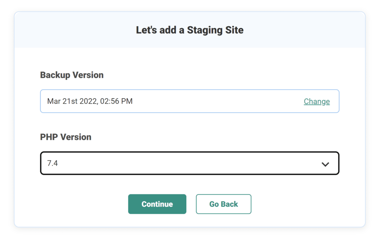Click the Backup Version label
Viewport: 377px width, 240px height.
click(72, 75)
